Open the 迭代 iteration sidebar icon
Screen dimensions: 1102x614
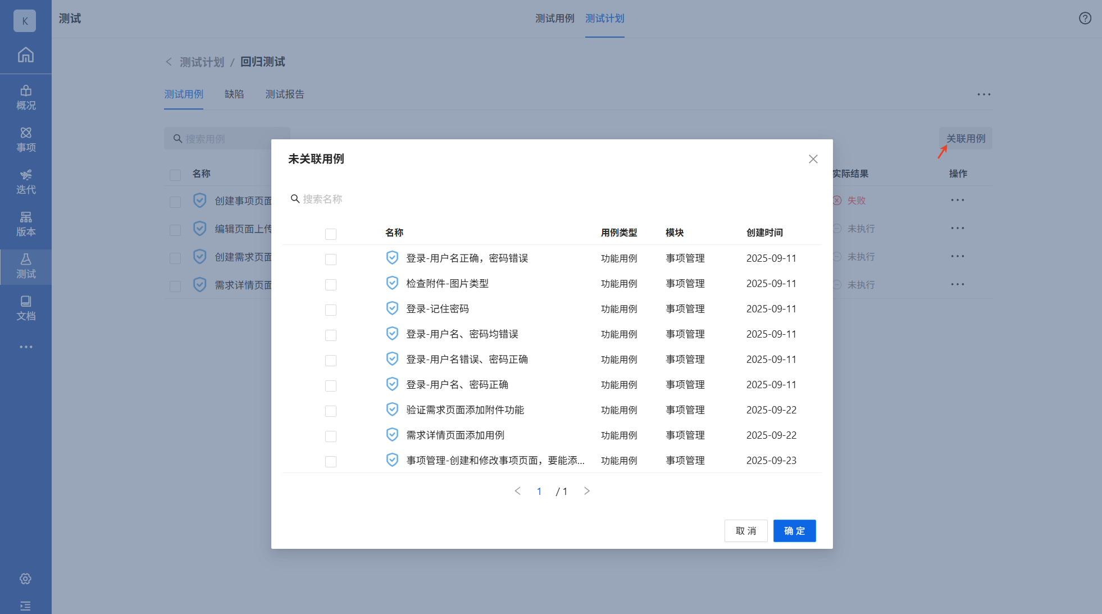click(x=25, y=181)
